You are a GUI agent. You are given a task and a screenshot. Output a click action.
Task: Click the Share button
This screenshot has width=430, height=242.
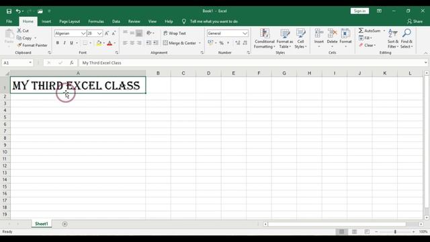point(415,22)
